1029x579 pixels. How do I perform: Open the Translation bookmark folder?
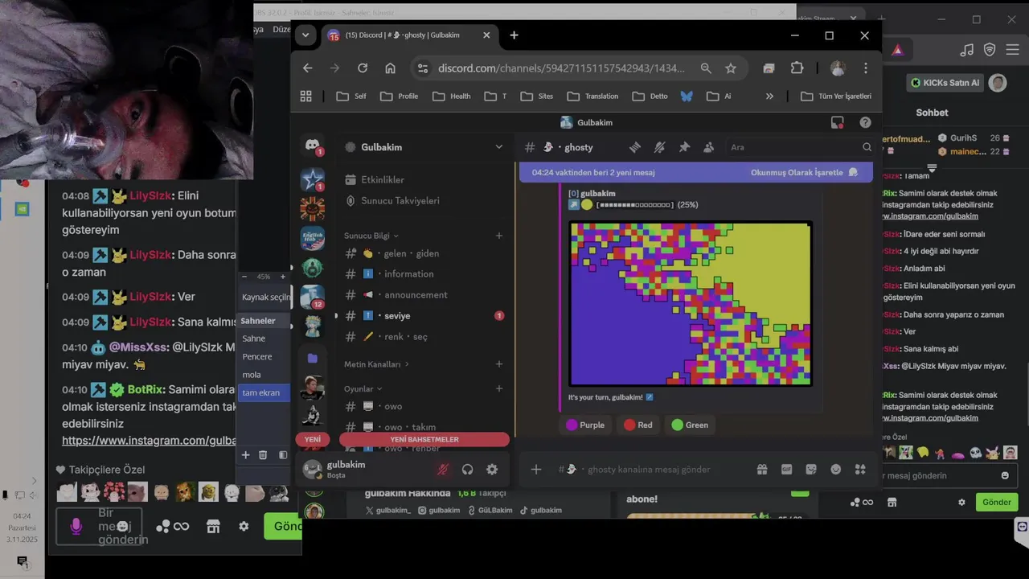click(592, 96)
